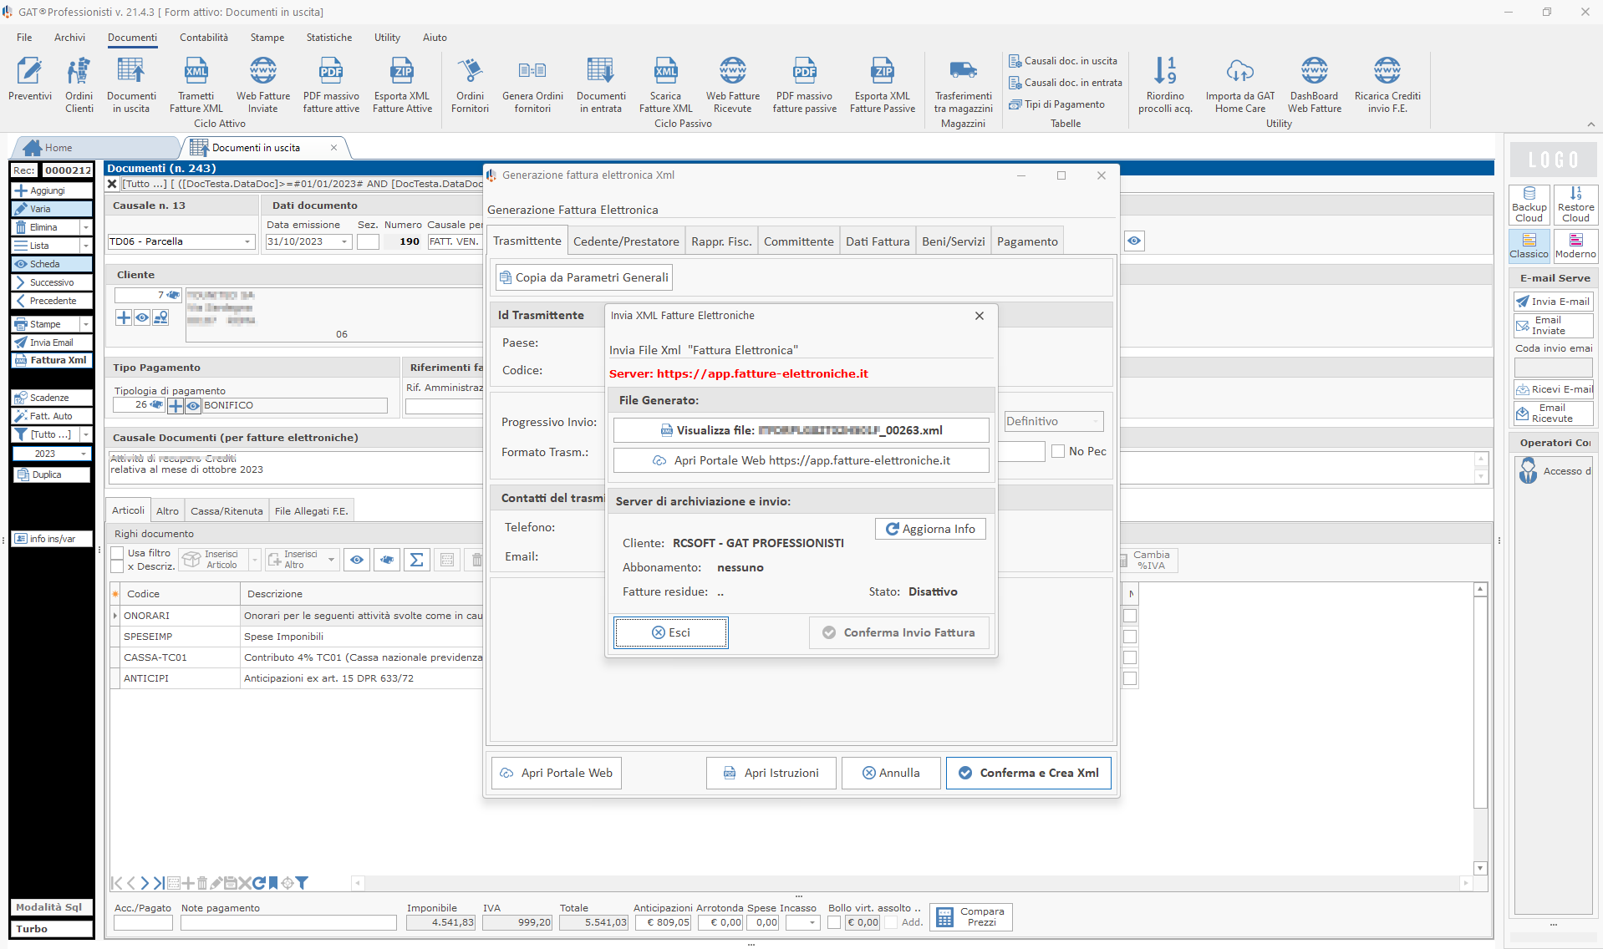Click eye icon next to BONIFICO payment

[193, 405]
